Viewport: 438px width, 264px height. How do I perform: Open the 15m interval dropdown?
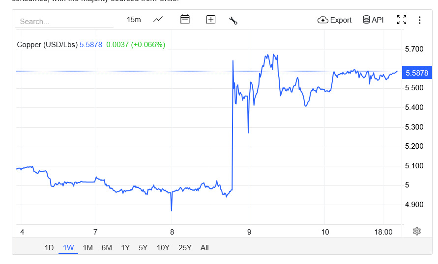pyautogui.click(x=134, y=20)
